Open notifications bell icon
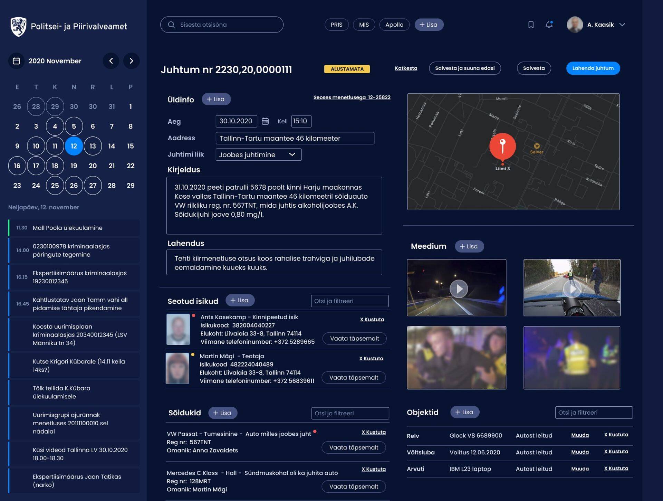663x501 pixels. [x=549, y=25]
